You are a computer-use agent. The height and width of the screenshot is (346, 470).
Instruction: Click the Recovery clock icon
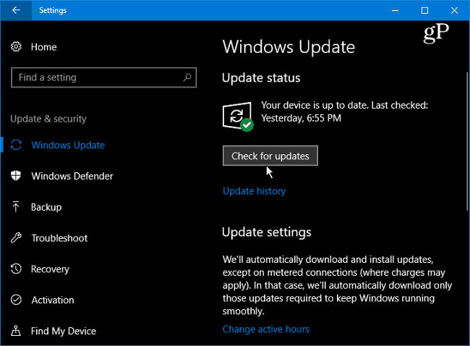pyautogui.click(x=16, y=269)
